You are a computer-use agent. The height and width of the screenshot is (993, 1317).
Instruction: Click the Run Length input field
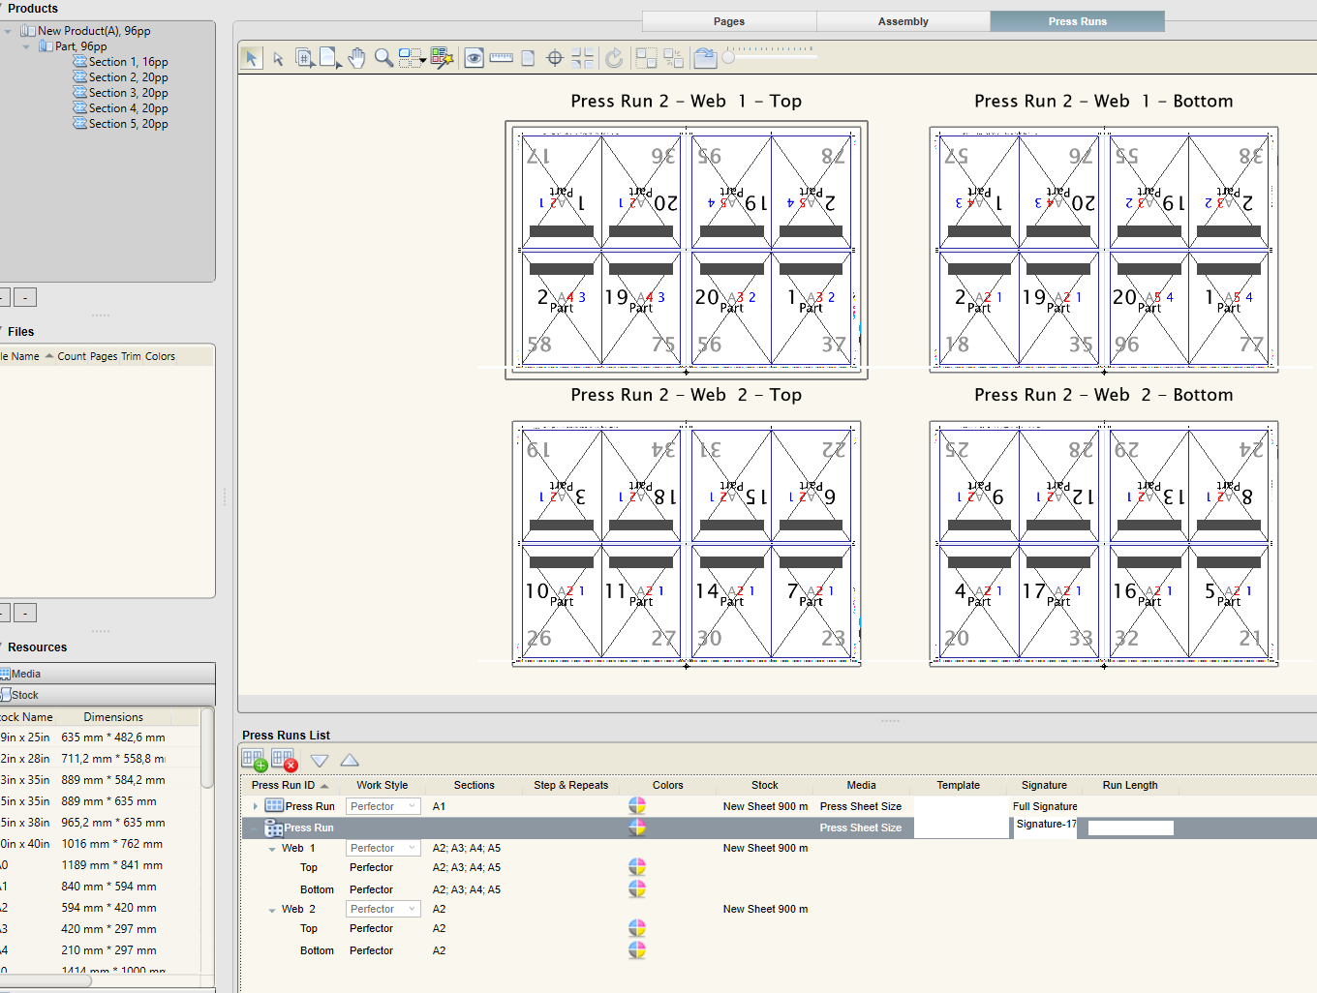(1130, 827)
